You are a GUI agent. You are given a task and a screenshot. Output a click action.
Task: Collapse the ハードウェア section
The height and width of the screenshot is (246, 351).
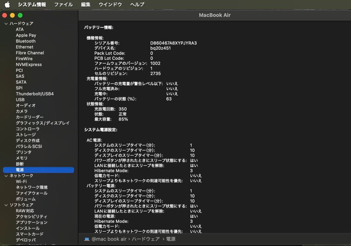[6, 23]
